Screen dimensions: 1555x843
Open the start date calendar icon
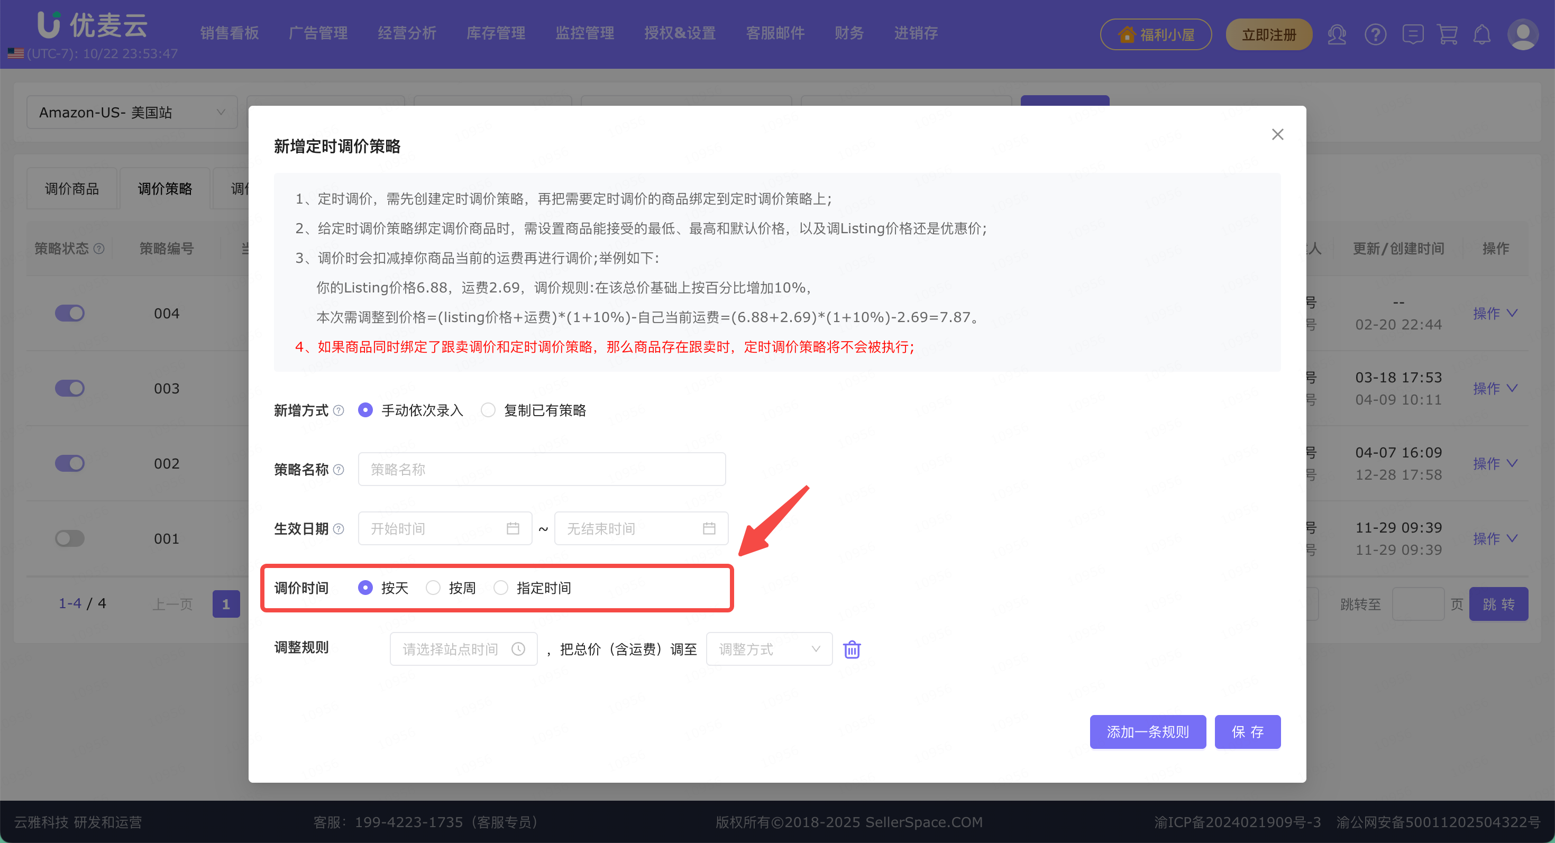(x=513, y=529)
